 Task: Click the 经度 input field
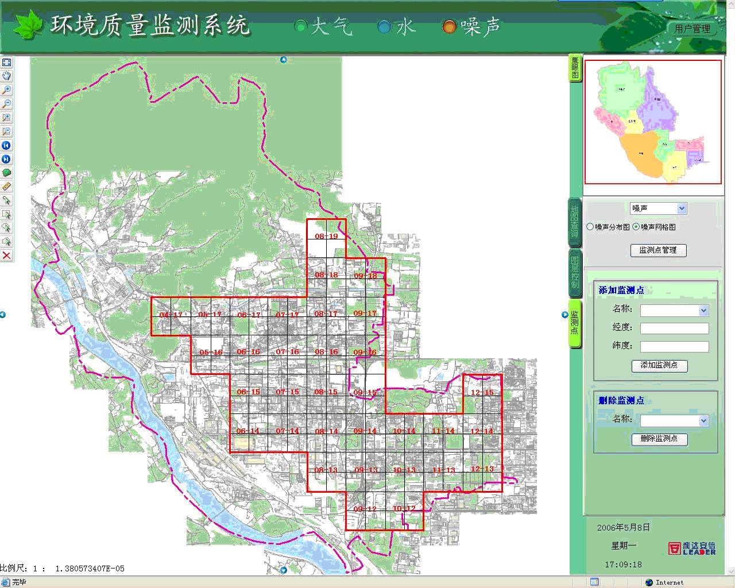point(674,328)
